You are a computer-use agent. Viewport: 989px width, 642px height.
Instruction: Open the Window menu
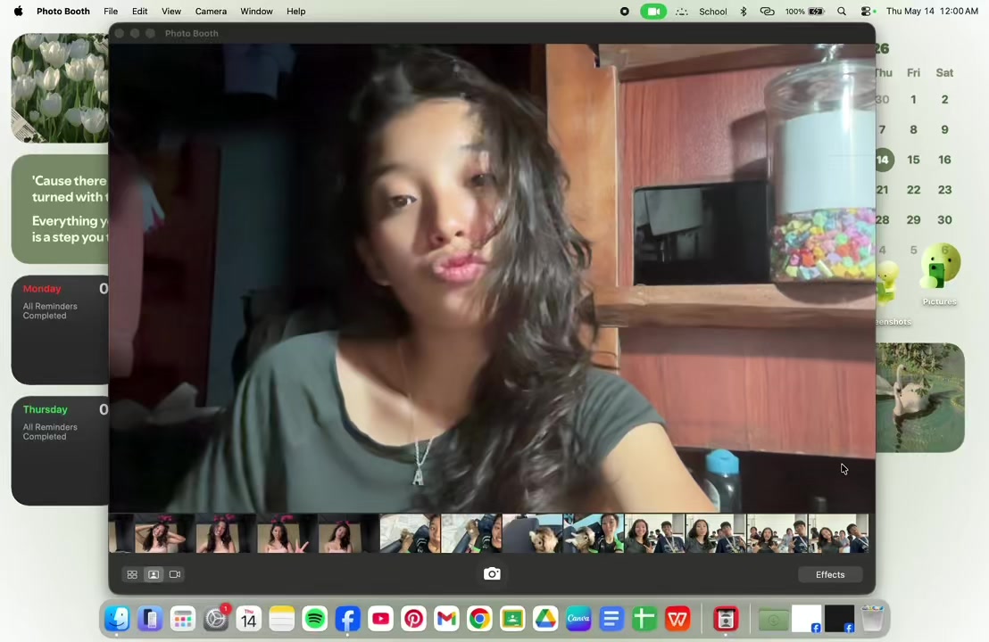tap(256, 12)
